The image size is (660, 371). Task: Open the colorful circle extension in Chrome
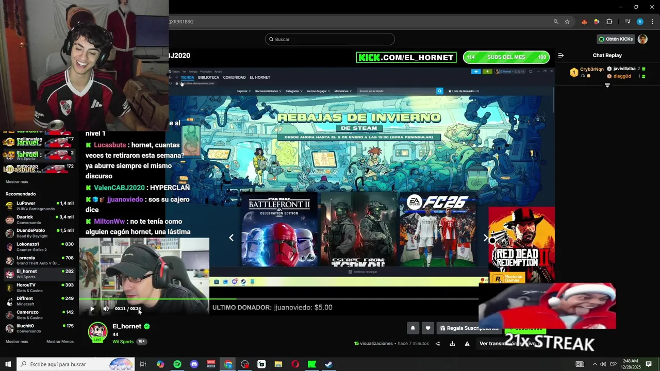click(597, 22)
